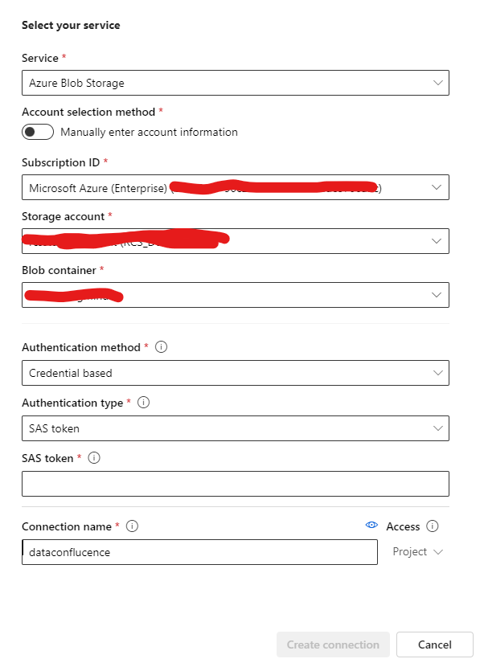Screen dimensions: 484x663
Task: Click the Select your service heading
Action: pyautogui.click(x=71, y=26)
